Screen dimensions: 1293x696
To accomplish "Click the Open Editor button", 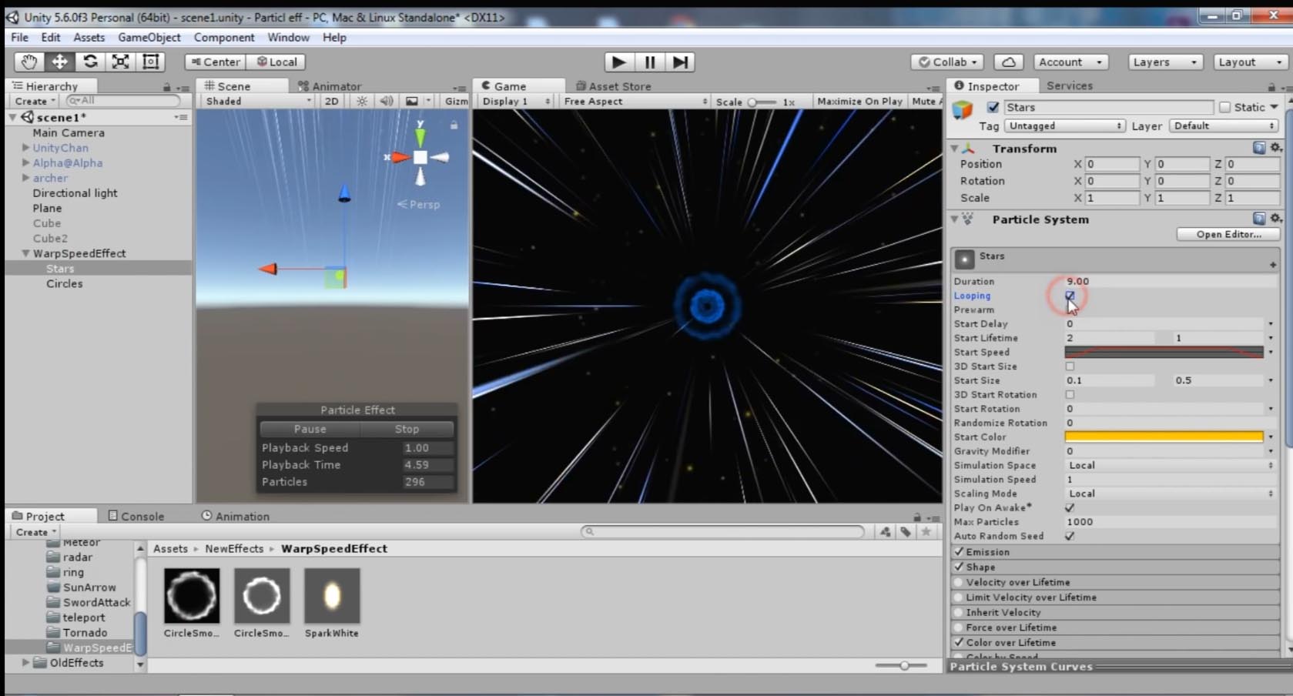I will pos(1228,234).
